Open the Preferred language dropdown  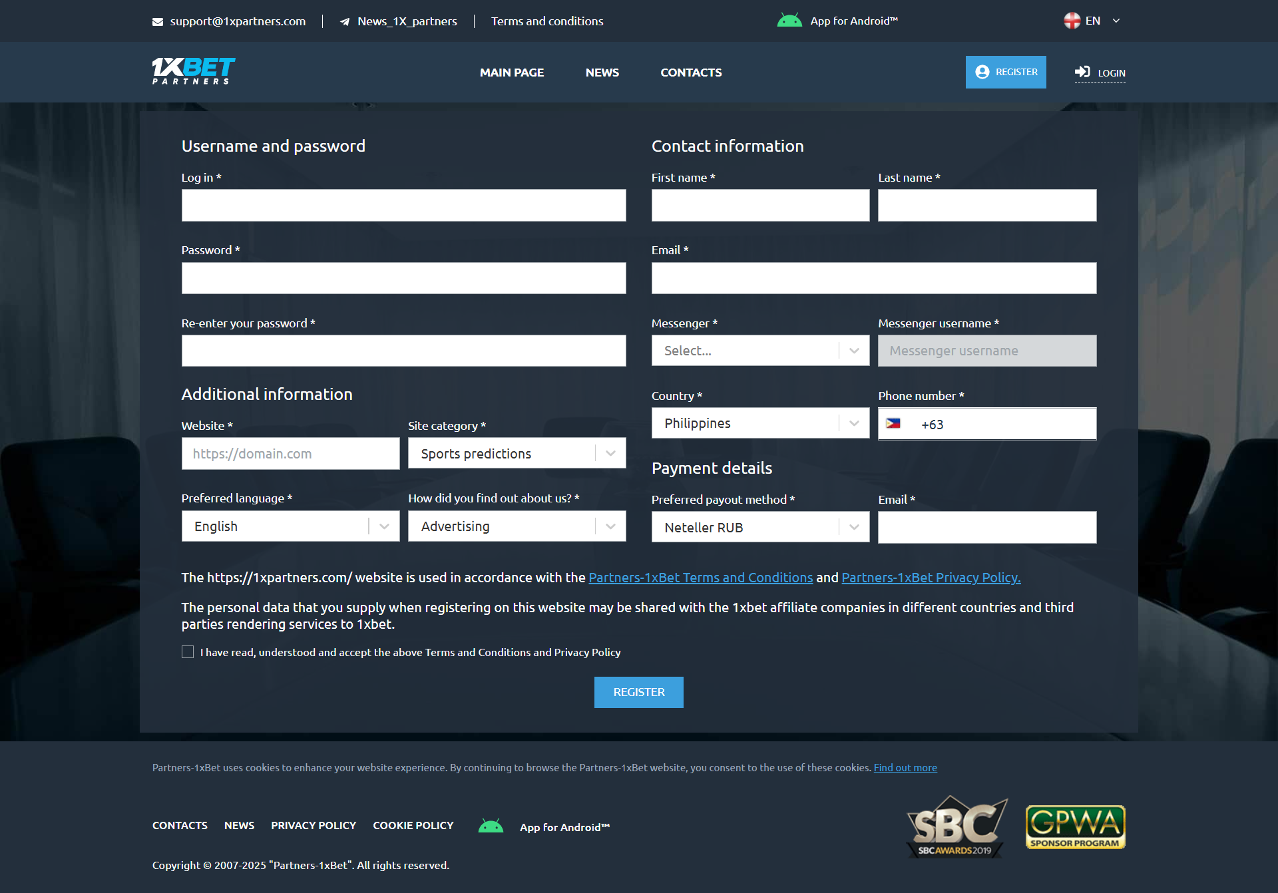pyautogui.click(x=290, y=526)
